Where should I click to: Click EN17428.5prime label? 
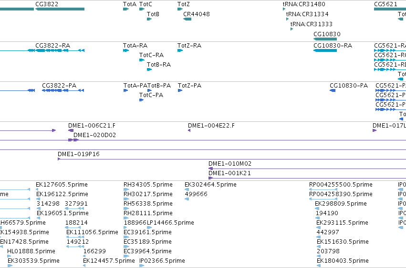[x=24, y=242]
